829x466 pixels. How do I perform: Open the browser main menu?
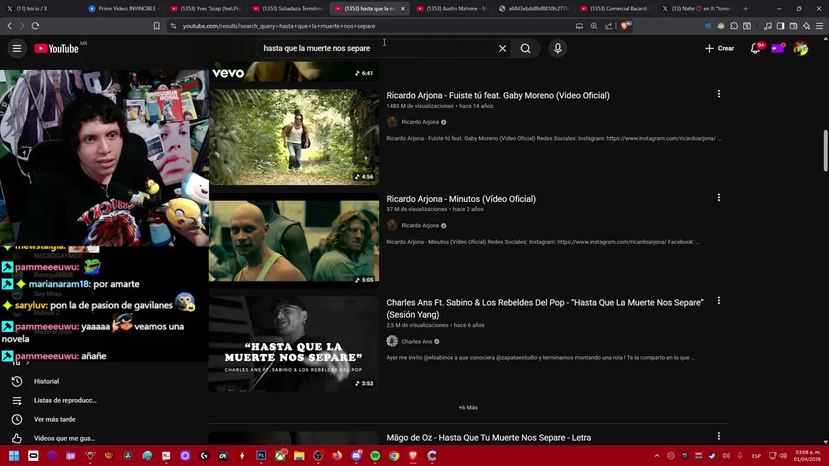[819, 26]
